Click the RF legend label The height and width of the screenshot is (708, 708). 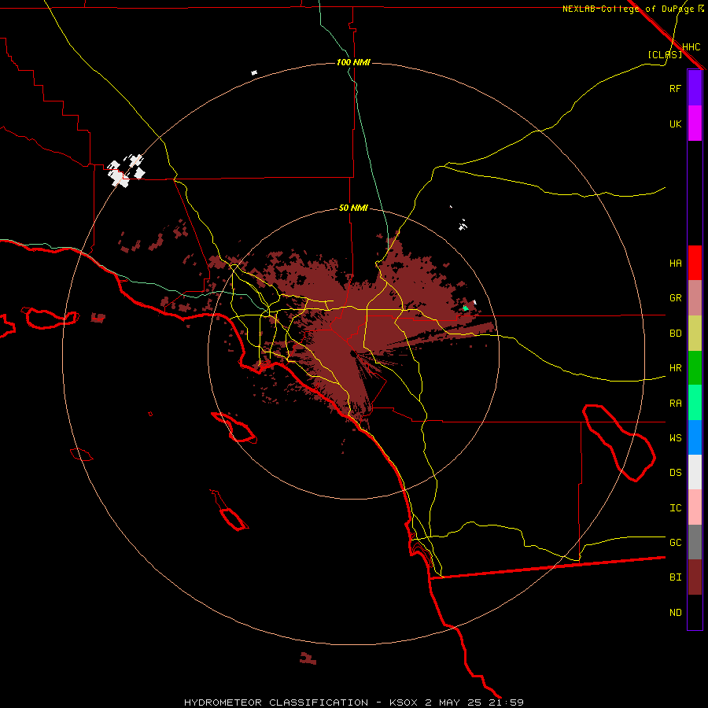[x=675, y=88]
